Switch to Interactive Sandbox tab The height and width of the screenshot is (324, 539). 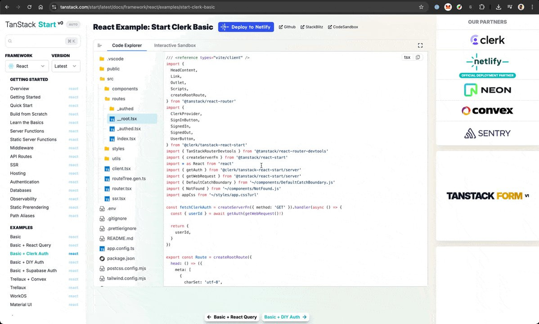175,45
